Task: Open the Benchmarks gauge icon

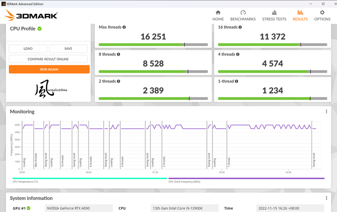Action: [x=243, y=12]
